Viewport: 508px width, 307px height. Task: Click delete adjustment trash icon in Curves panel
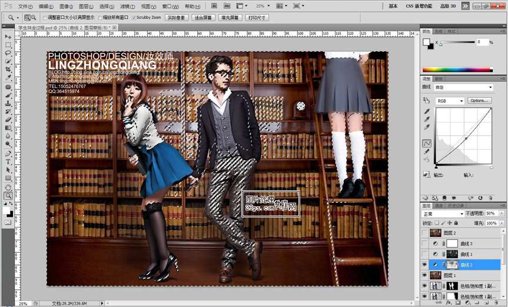click(x=490, y=198)
